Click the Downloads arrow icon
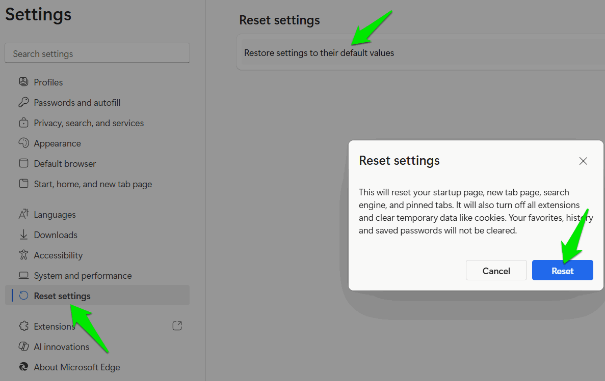The width and height of the screenshot is (605, 381). [23, 235]
